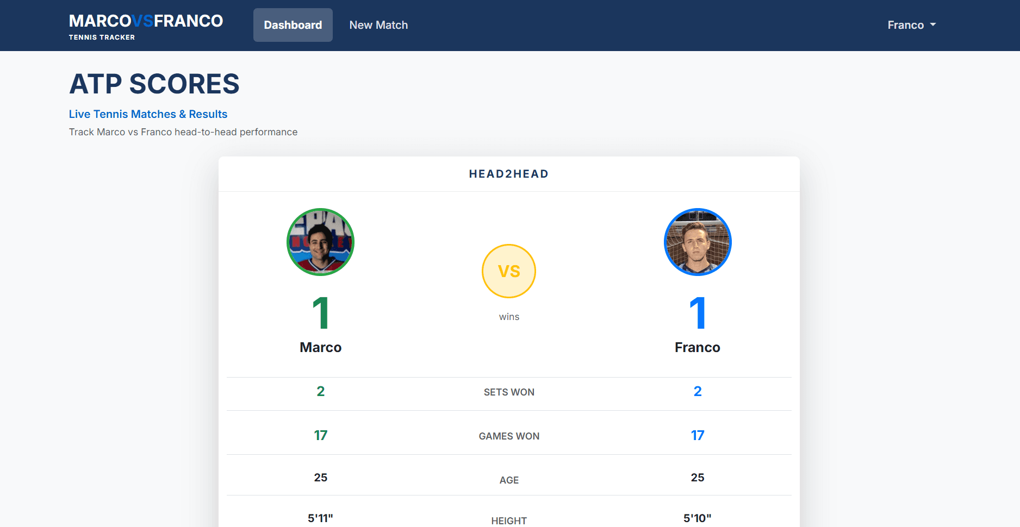Click the ATP SCORES heading
The height and width of the screenshot is (527, 1020).
coord(154,84)
